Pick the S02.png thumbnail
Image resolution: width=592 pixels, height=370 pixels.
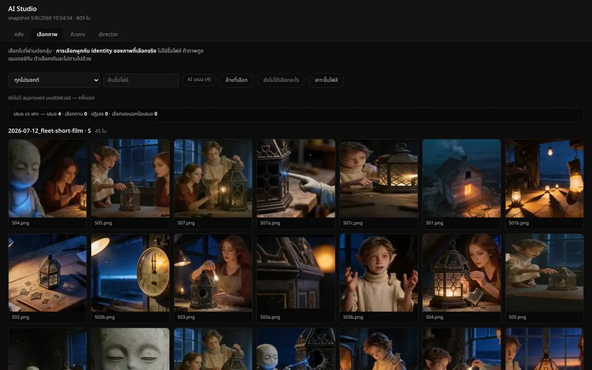[x=48, y=278]
